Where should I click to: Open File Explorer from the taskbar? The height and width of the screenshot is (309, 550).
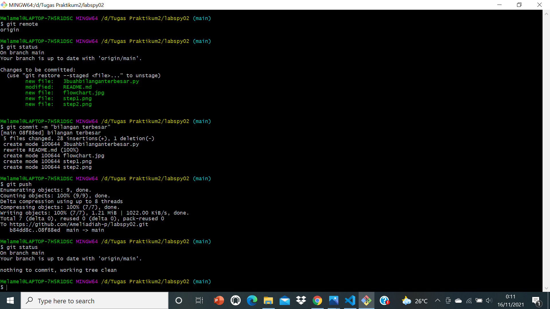point(268,301)
